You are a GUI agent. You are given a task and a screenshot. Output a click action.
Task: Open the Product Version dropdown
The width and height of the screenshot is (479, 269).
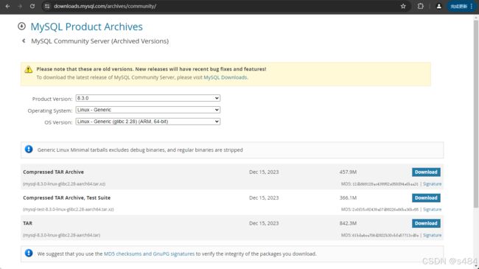pos(148,98)
